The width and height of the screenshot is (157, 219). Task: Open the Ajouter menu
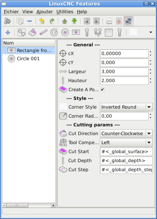pyautogui.click(x=45, y=12)
